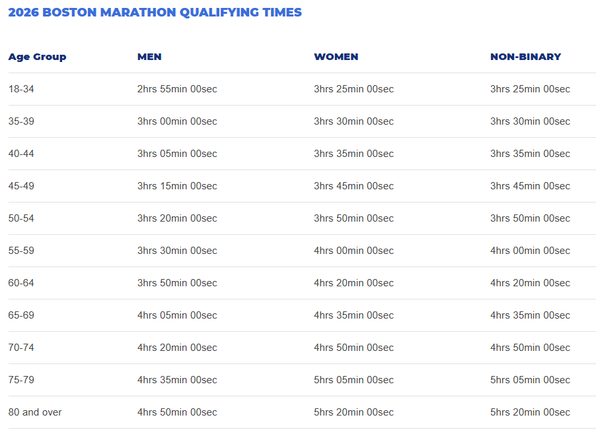Screen dimensions: 596x436
Task: Click women's 3hrs 25min time for 18-34
Action: [x=354, y=89]
